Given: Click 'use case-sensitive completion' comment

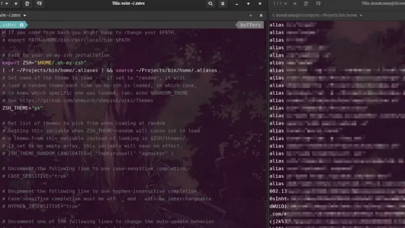Looking at the screenshot, I should (95, 168).
